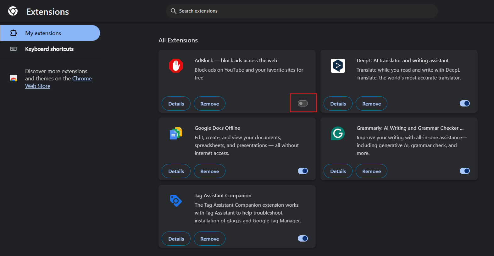Remove the Grammarly extension

371,171
